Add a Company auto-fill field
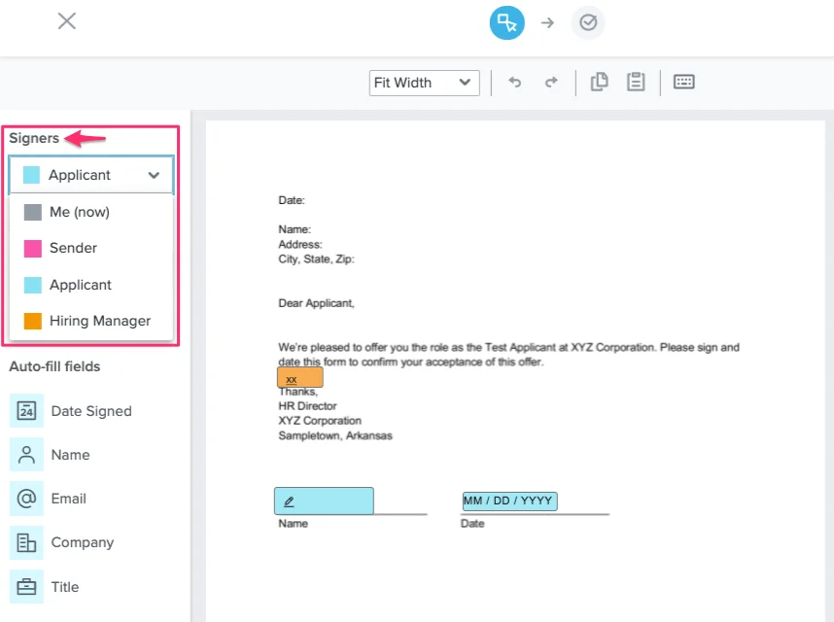The height and width of the screenshot is (622, 834). coord(26,542)
